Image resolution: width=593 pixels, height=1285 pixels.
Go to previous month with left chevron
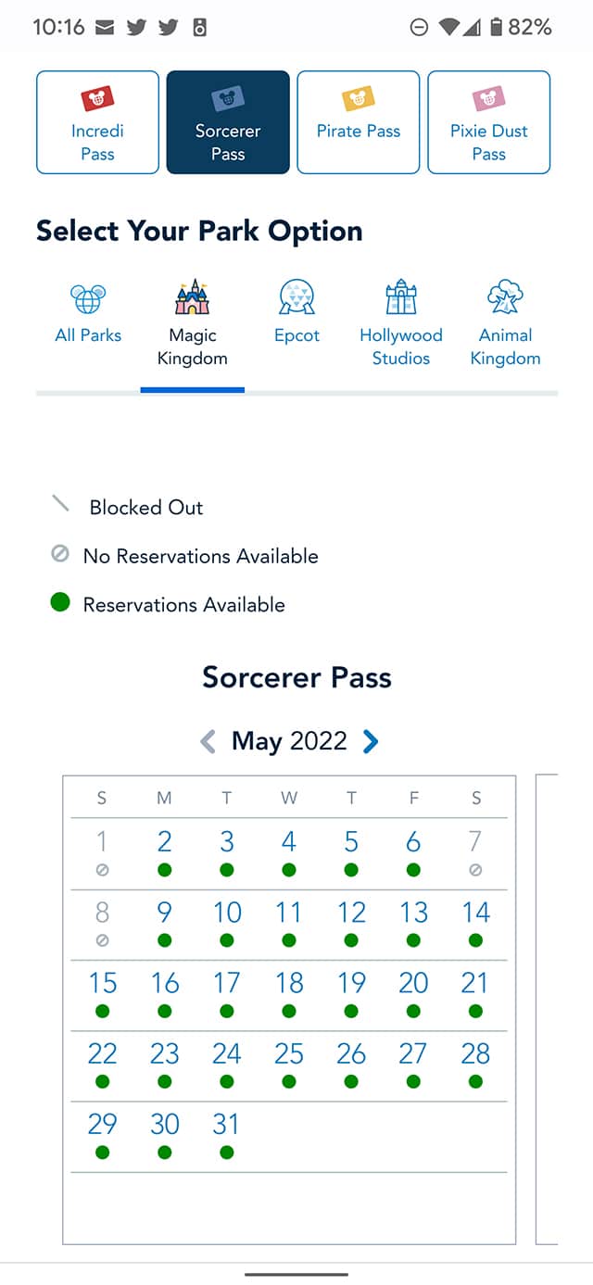(x=208, y=741)
